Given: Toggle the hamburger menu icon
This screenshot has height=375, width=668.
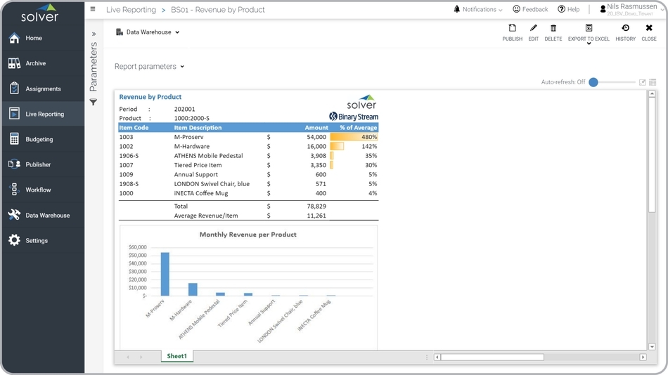Looking at the screenshot, I should (x=93, y=10).
